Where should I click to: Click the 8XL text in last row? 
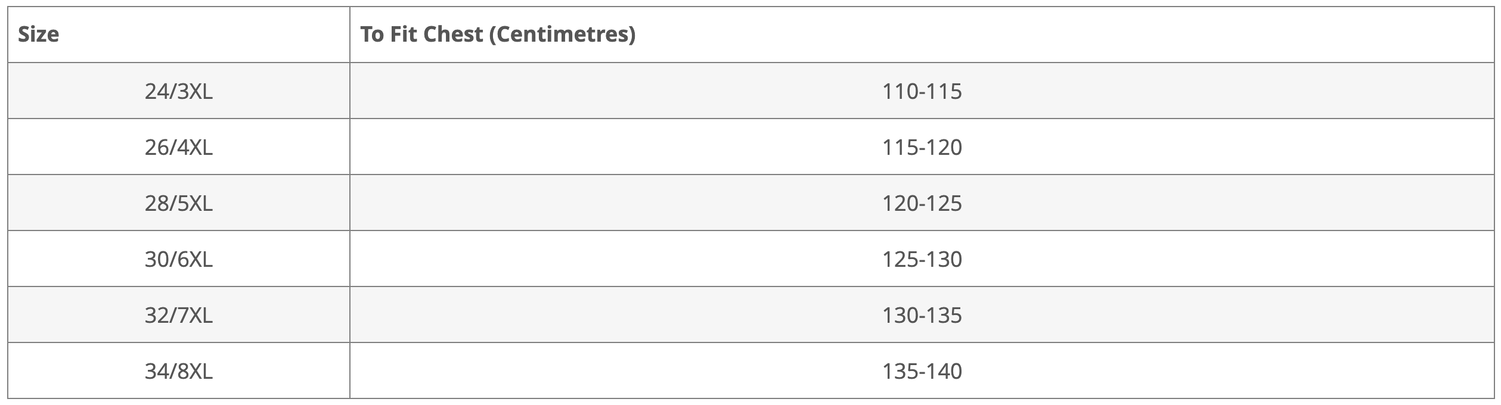[195, 371]
